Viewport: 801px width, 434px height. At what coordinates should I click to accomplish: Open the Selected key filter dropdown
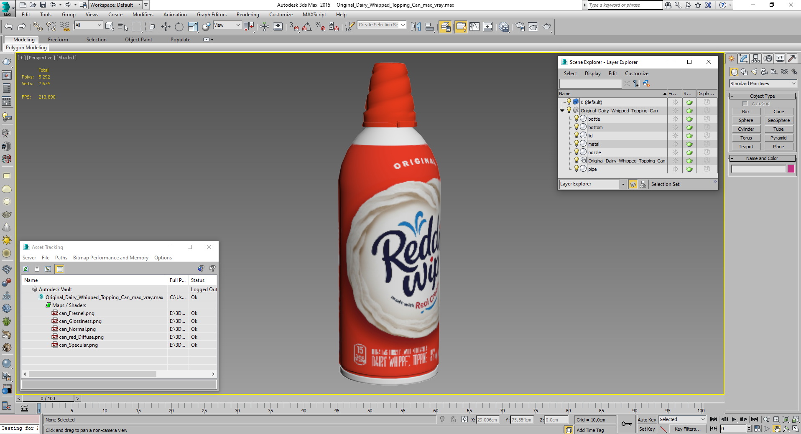pos(682,419)
